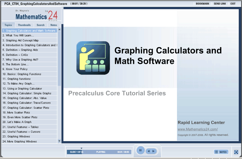Image resolution: width=242 pixels, height=159 pixels.
Task: Advance to next slide arrow button
Action: click(153, 151)
